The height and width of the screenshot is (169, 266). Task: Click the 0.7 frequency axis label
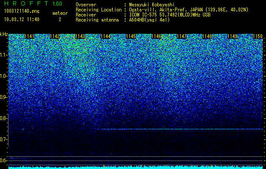(x=3, y=139)
